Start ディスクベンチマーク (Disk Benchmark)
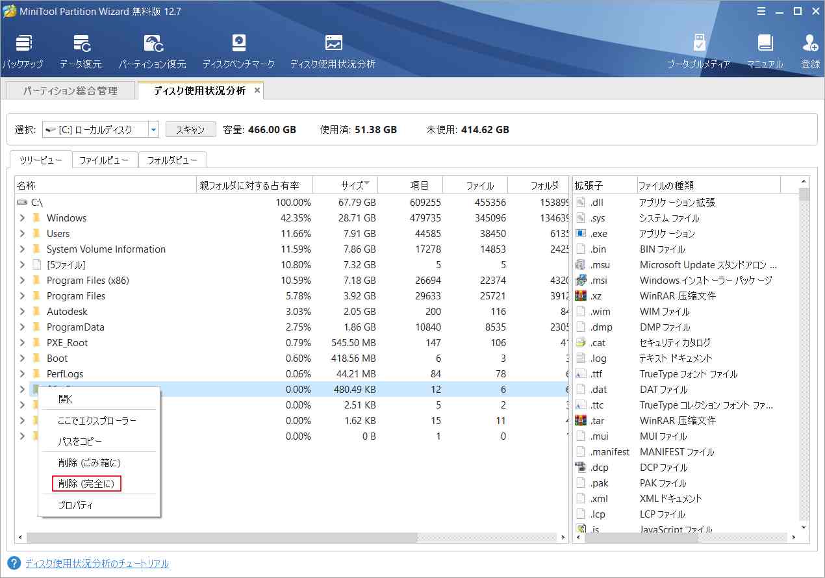The image size is (825, 578). (239, 49)
